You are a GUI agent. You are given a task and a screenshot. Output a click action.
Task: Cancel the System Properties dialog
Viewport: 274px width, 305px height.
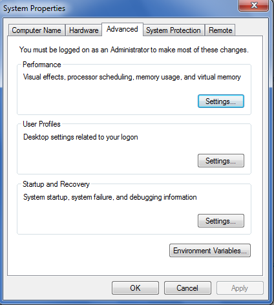187,288
